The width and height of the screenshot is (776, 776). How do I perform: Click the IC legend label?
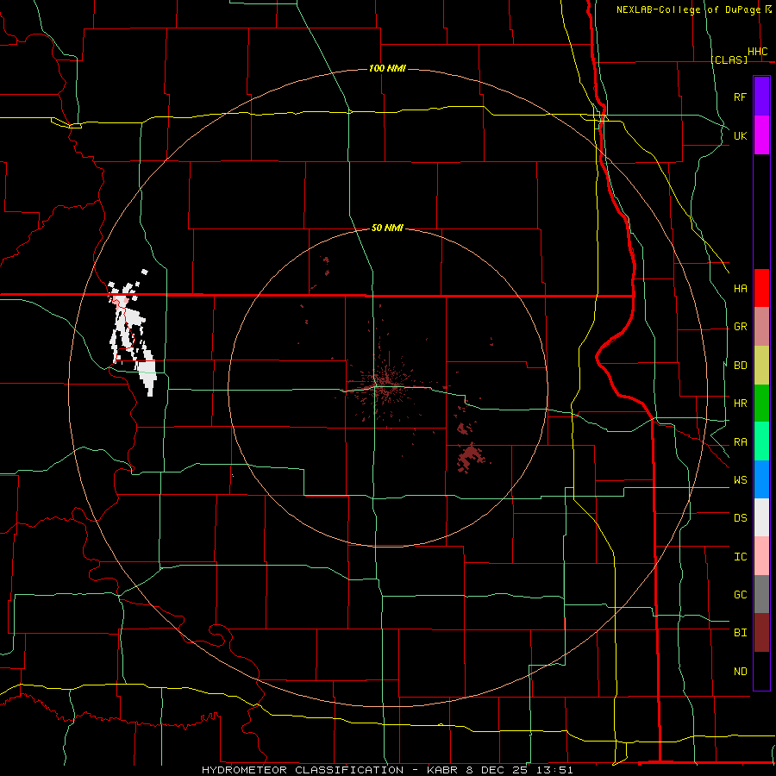click(740, 557)
